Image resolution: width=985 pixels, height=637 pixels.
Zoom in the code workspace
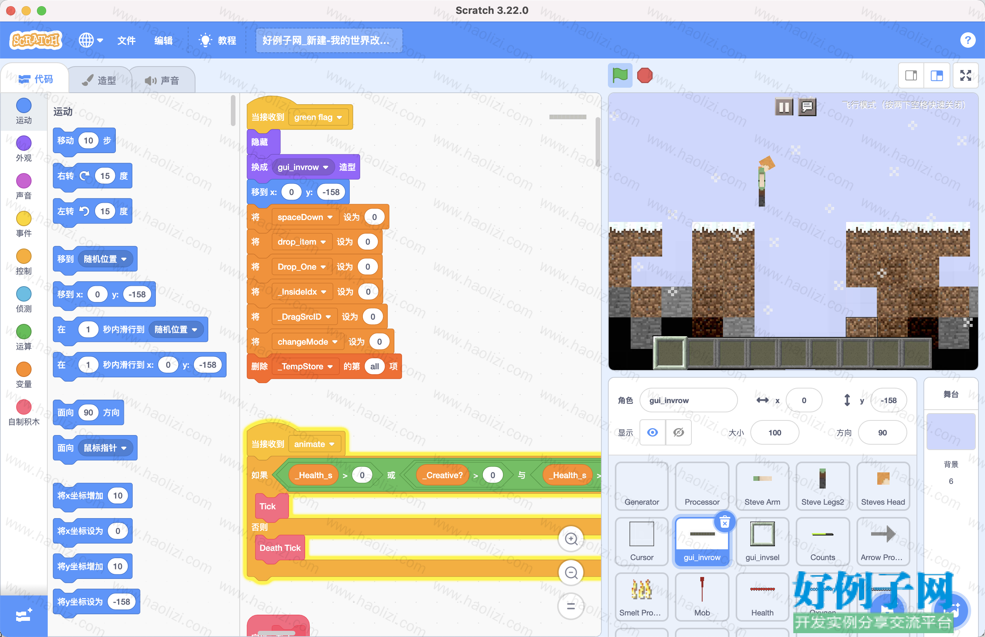(571, 539)
